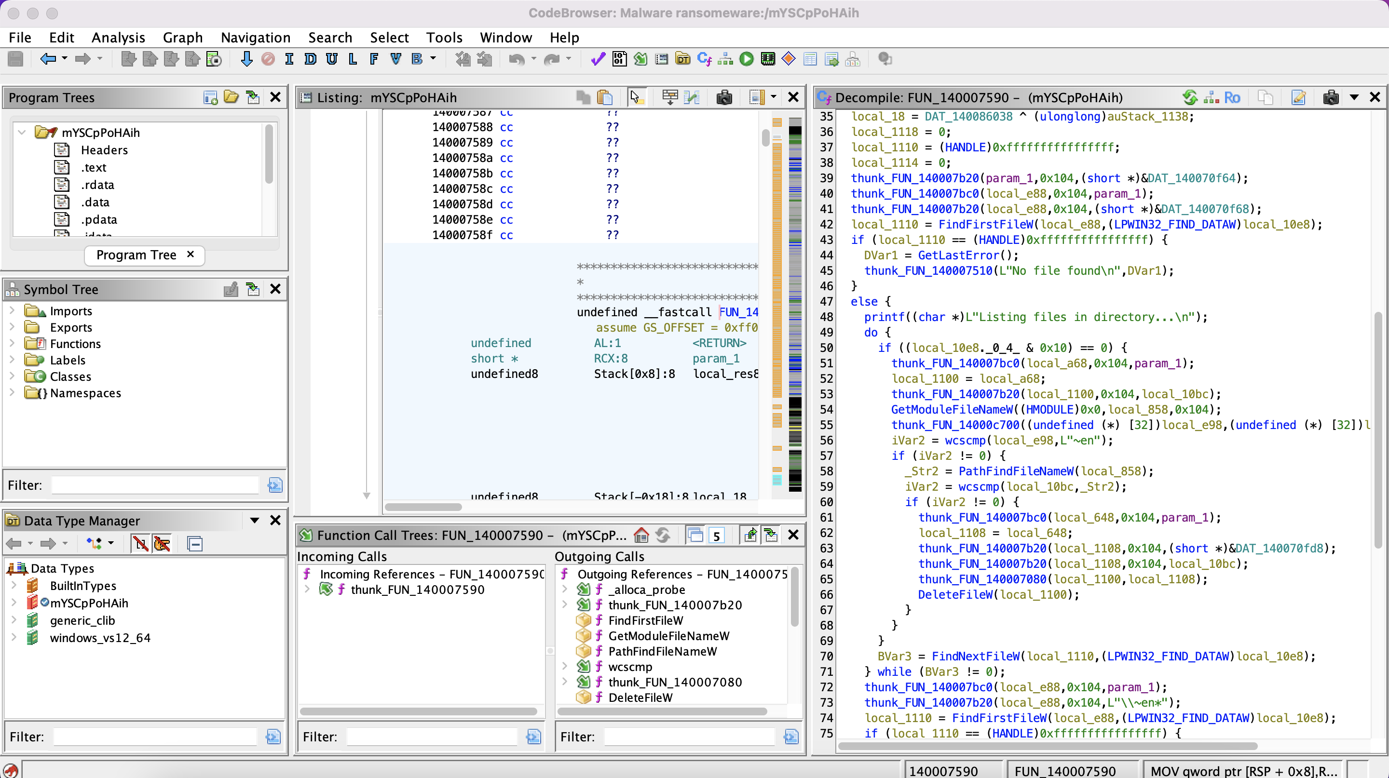Viewport: 1389px width, 778px height.
Task: Click the Undo toolbar icon
Action: [517, 59]
